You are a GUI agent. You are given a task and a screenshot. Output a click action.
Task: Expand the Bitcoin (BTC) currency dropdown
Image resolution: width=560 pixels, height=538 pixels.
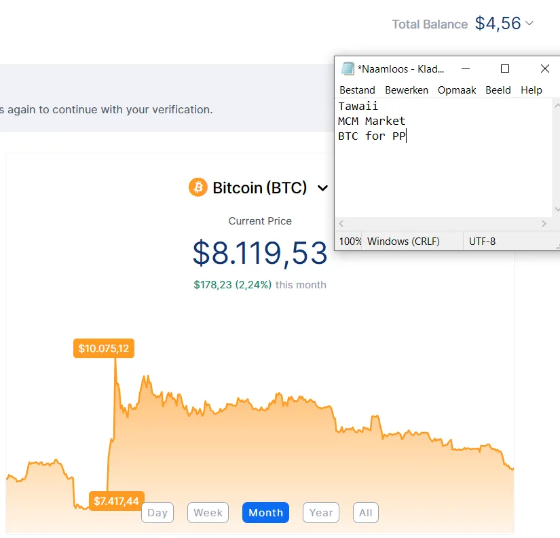pyautogui.click(x=323, y=188)
